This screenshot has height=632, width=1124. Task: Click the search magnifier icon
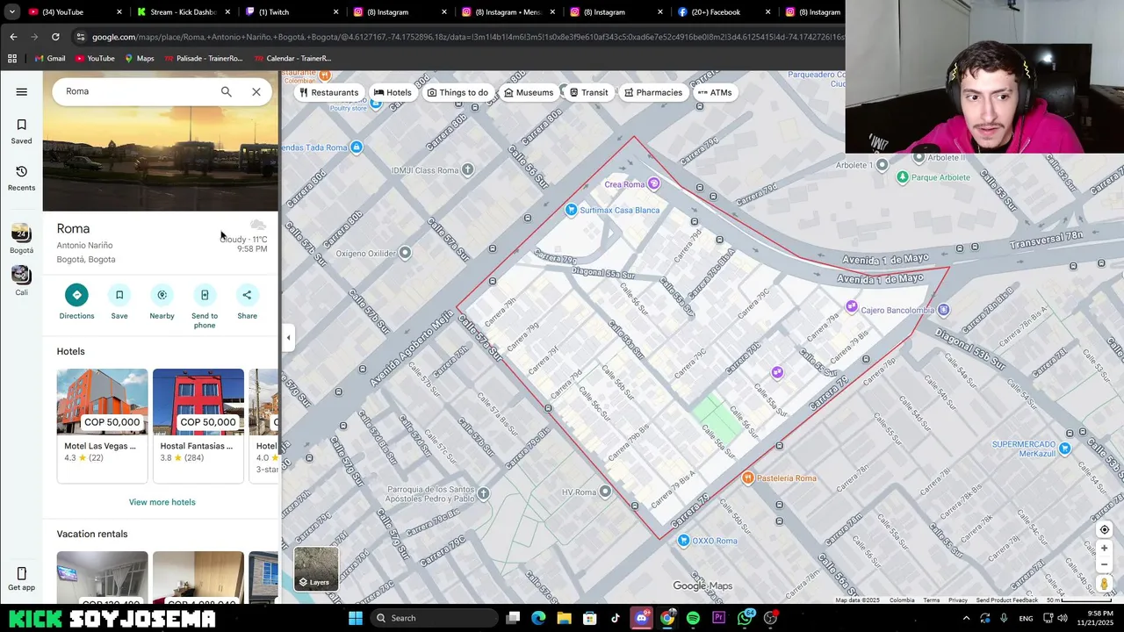pyautogui.click(x=226, y=91)
